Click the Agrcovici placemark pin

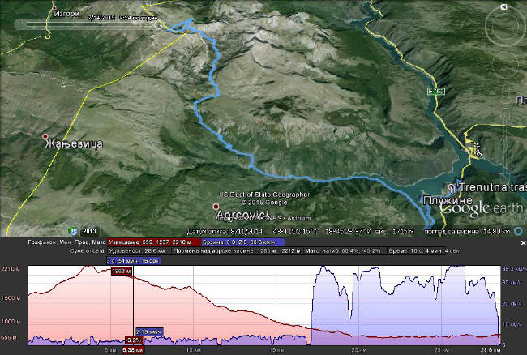(x=216, y=206)
